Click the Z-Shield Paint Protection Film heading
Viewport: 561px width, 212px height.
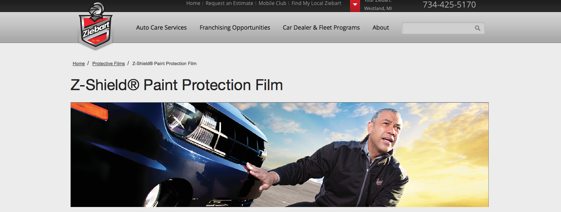(x=177, y=85)
